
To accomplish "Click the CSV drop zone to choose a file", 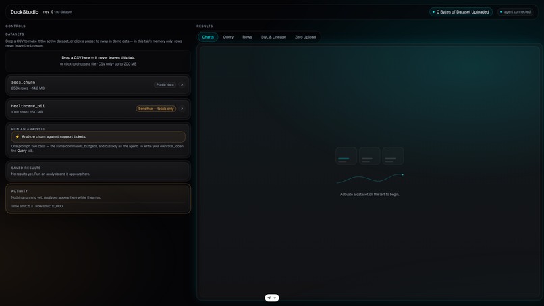I will tap(98, 61).
